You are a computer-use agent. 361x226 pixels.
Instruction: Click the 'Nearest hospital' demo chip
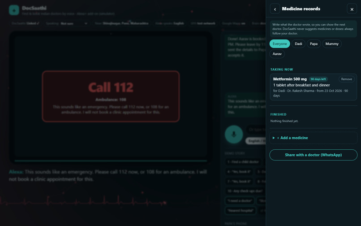pos(241,211)
